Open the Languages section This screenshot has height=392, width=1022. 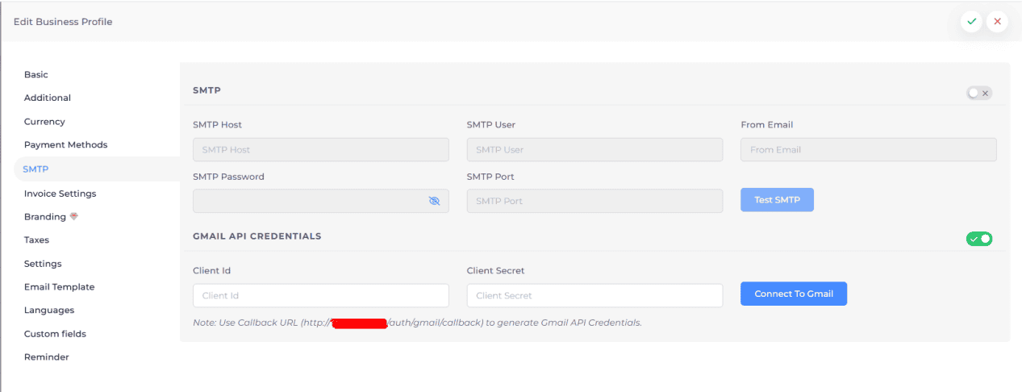pos(49,311)
